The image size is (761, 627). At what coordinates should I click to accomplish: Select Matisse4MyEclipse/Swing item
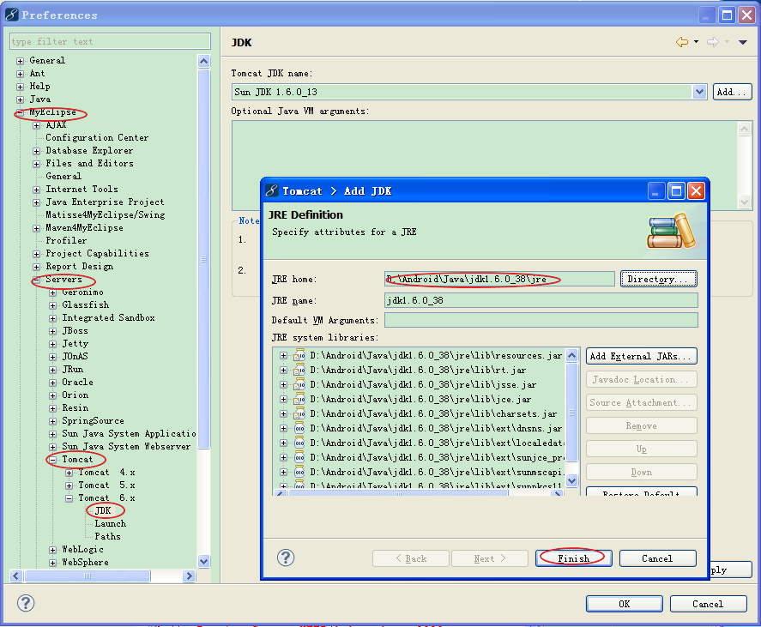(106, 214)
